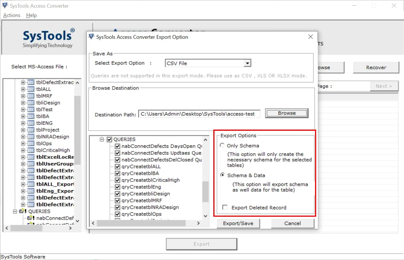Screen dimensions: 404x260
Task: Click up arrow of left tree scrollbar
Action: [x=78, y=83]
